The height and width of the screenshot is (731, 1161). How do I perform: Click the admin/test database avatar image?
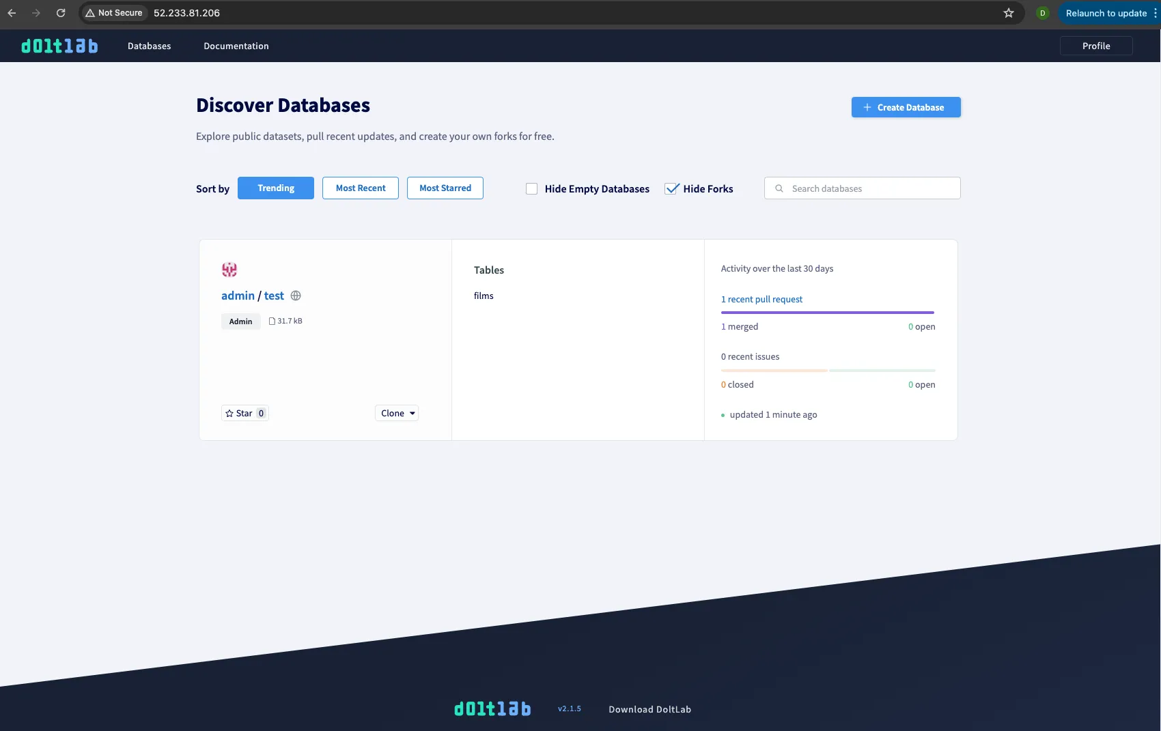229,269
